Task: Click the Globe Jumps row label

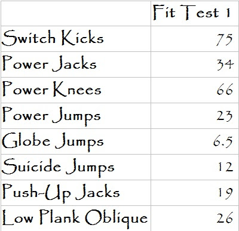Action: 76,141
